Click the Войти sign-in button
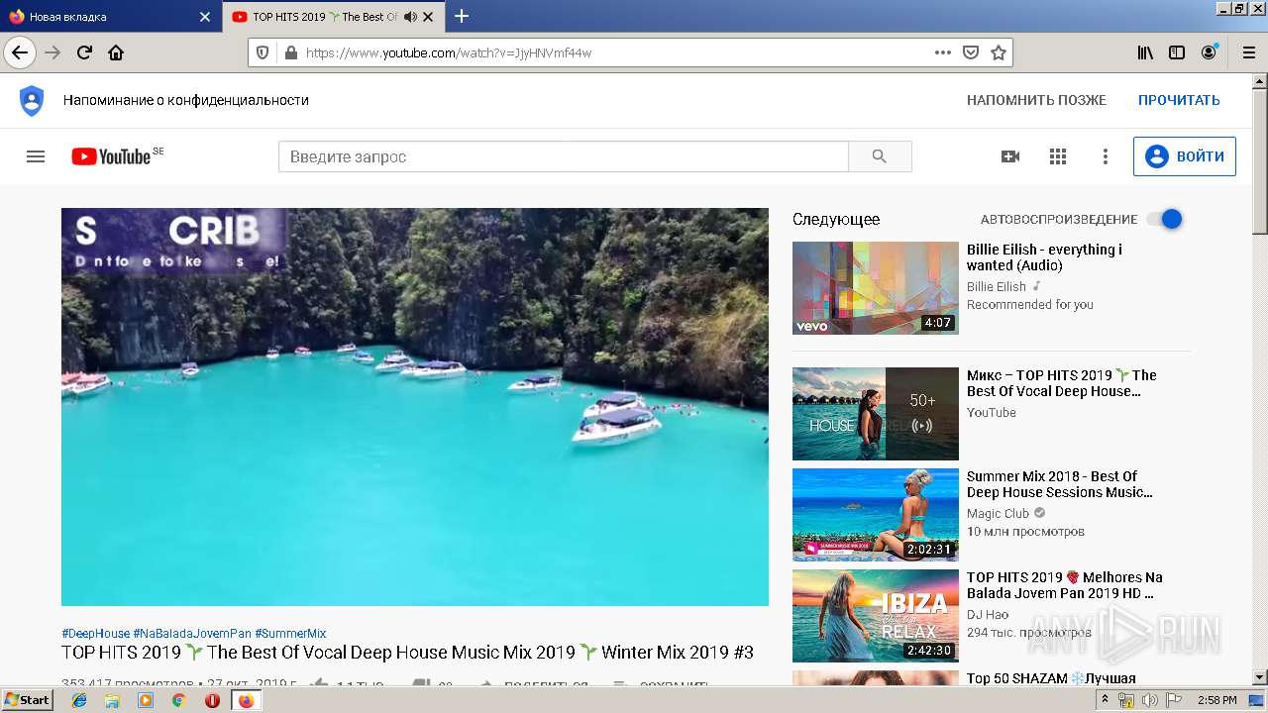Image resolution: width=1268 pixels, height=713 pixels. click(1185, 156)
